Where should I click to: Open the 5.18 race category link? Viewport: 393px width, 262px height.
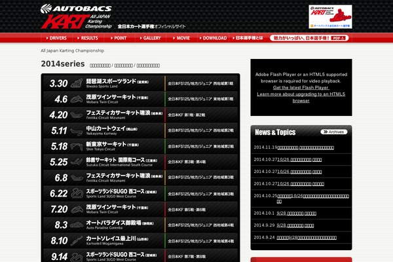[x=201, y=147]
